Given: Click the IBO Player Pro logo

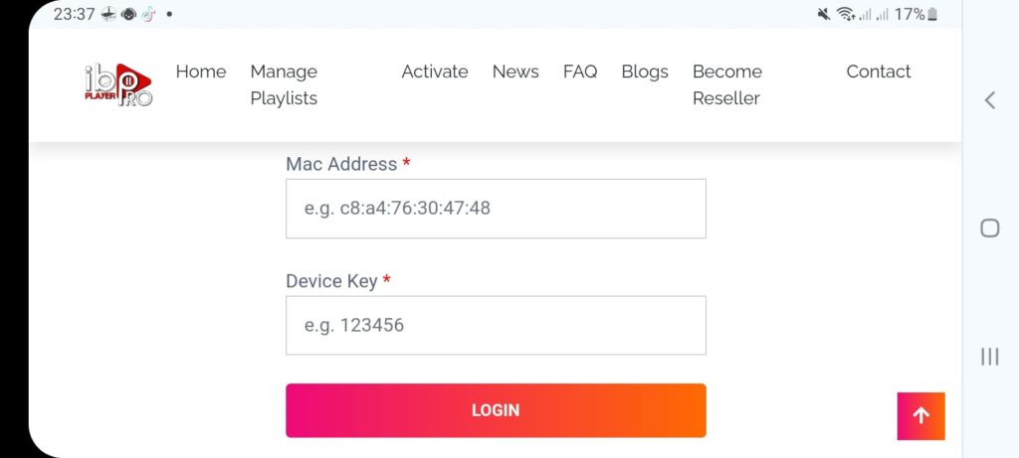Looking at the screenshot, I should [118, 85].
